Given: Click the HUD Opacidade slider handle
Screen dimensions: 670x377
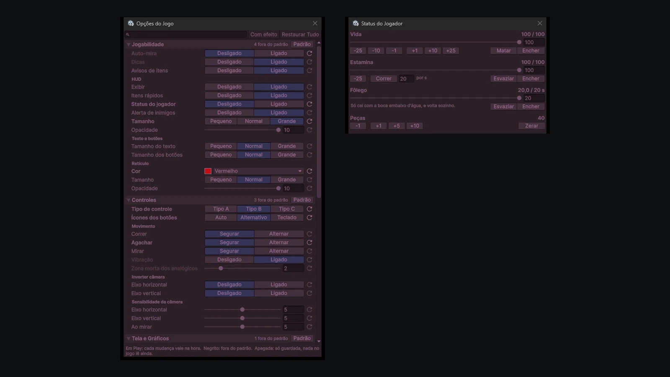Looking at the screenshot, I should [x=278, y=130].
